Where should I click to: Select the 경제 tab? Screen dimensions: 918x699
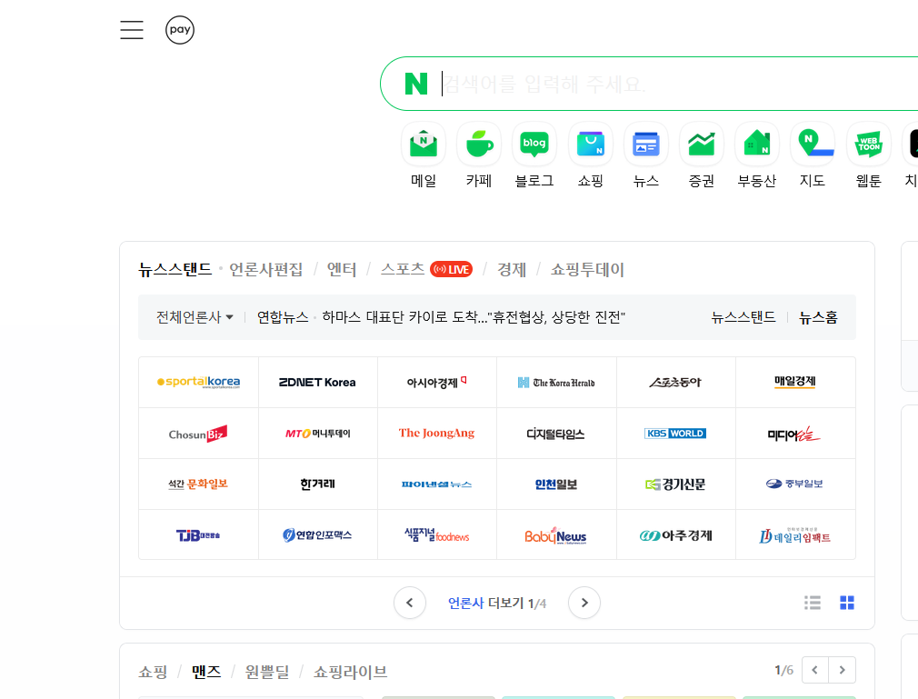512,269
